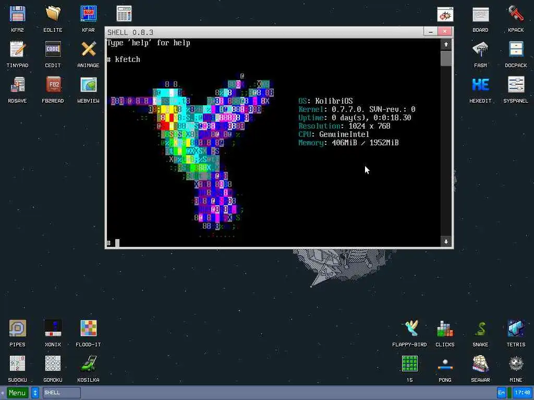
Task: Click the shell scrollbar down arrow
Action: (446, 242)
